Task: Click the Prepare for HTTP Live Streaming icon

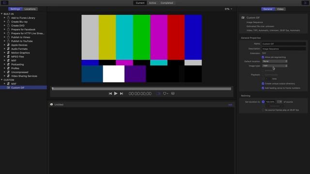Action: pyautogui.click(x=8, y=33)
